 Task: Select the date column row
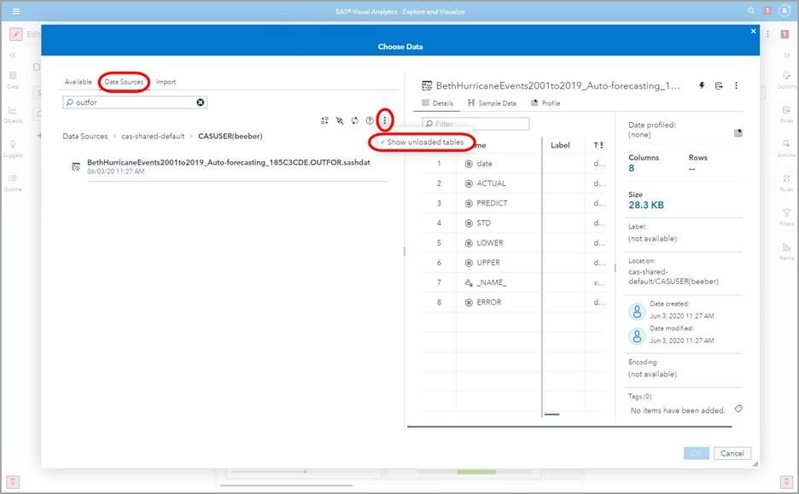pyautogui.click(x=514, y=164)
